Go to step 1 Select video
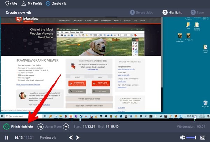210x142 pixels. [141, 13]
